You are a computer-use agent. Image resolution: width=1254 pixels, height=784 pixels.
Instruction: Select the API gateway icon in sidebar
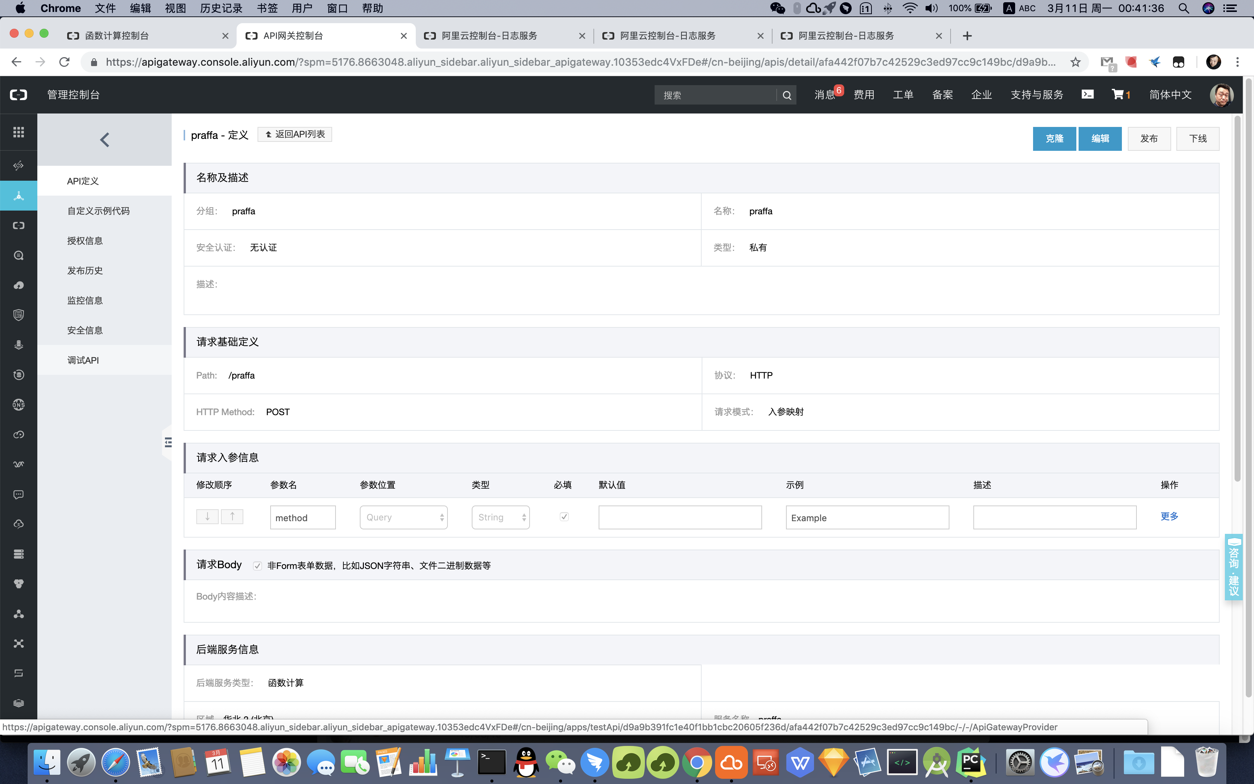(19, 196)
